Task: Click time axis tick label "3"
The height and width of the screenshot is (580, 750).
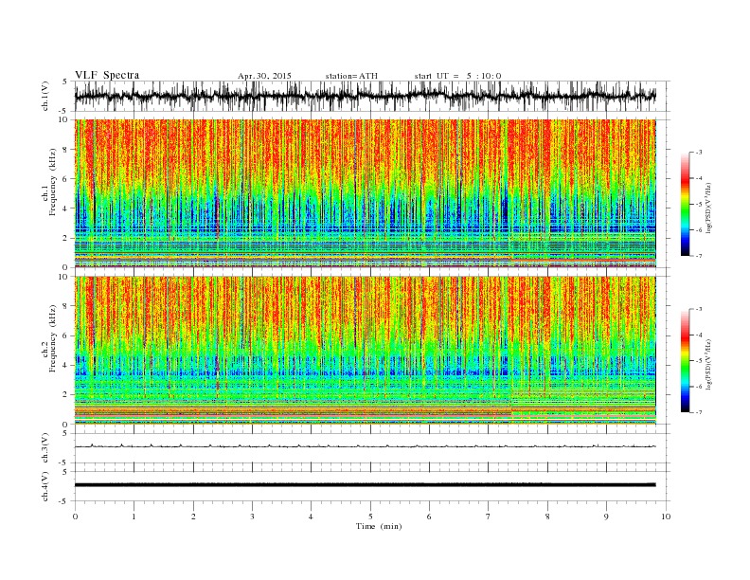Action: tap(252, 517)
